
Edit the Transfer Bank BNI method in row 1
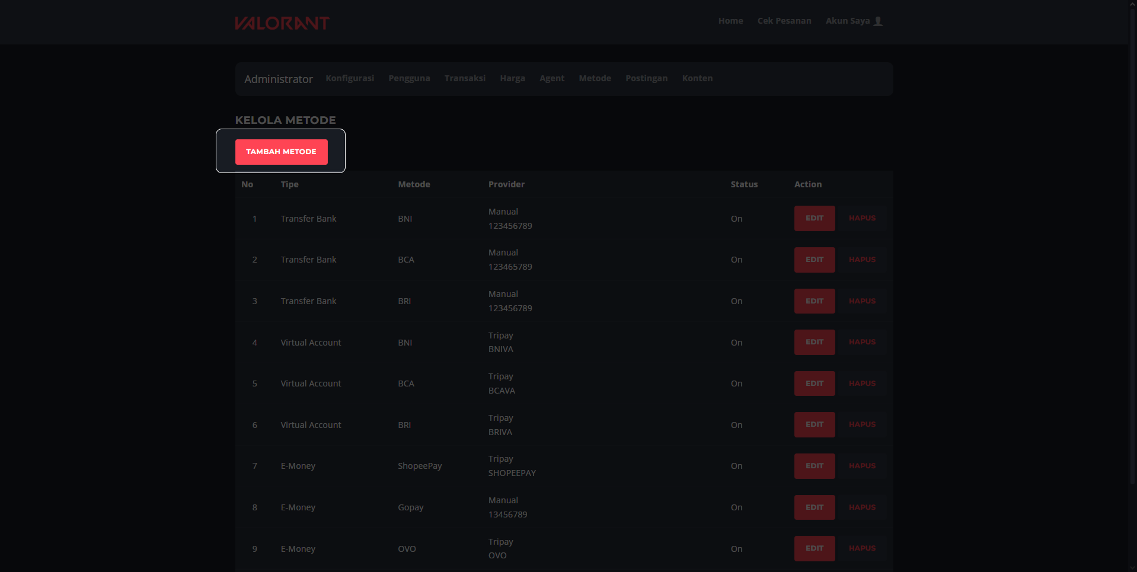[x=815, y=218]
